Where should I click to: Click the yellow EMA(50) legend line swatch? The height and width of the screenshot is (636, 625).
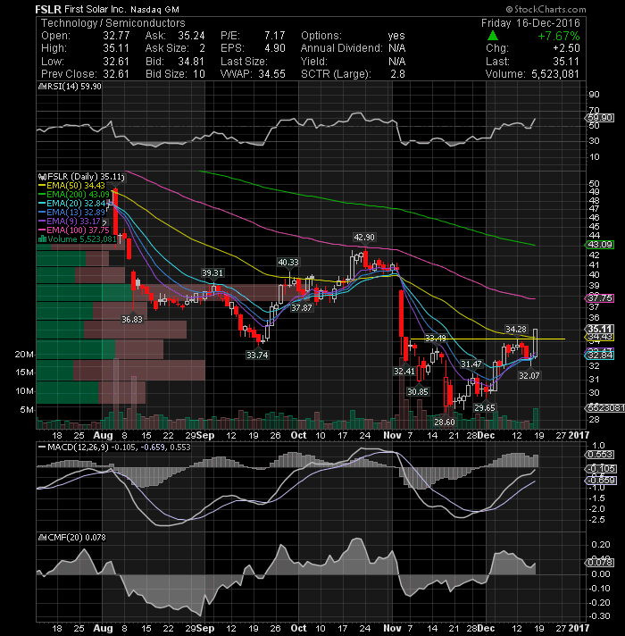(x=41, y=186)
